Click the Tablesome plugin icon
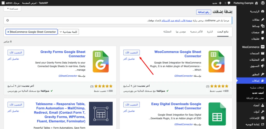The height and width of the screenshot is (129, 266). click(x=101, y=114)
